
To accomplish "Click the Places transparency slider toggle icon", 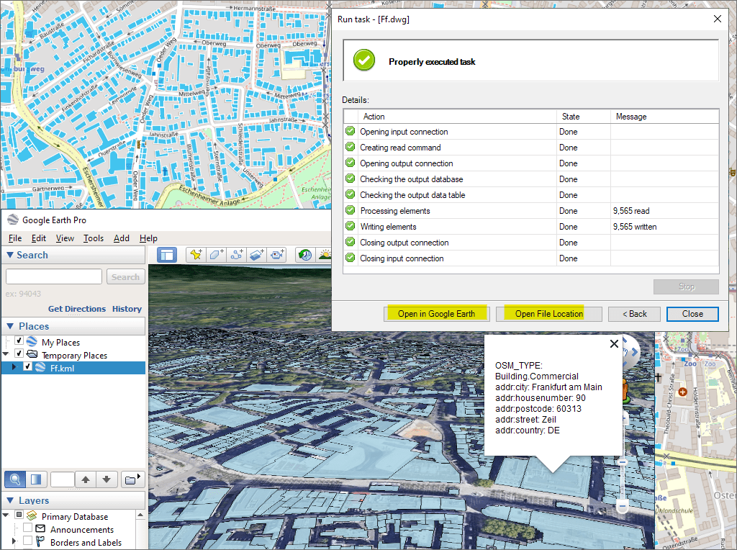I will point(36,479).
